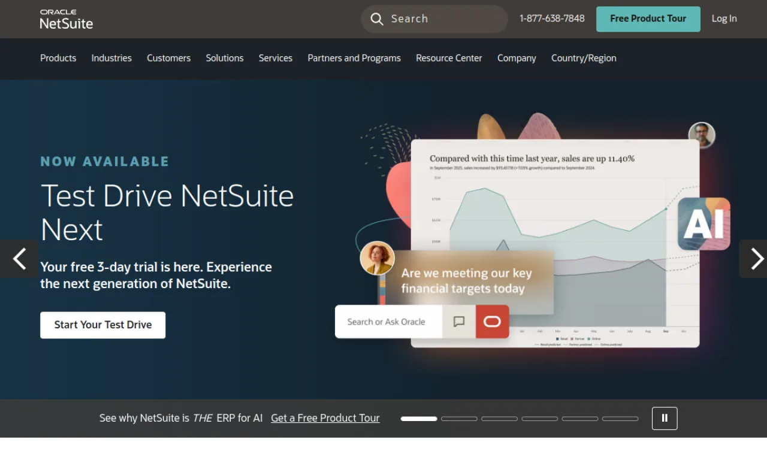
Task: Select the fifth carousel slide indicator
Action: pyautogui.click(x=579, y=419)
